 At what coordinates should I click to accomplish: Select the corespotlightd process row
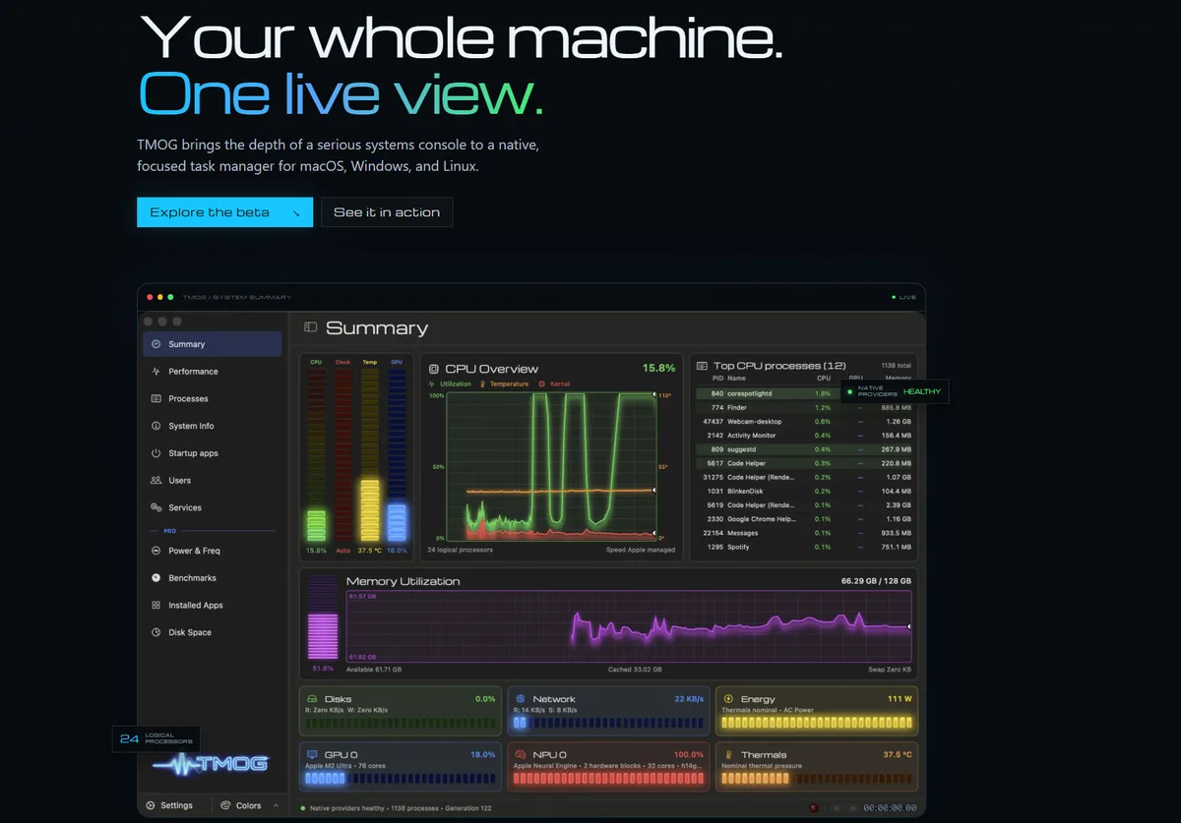tap(805, 393)
